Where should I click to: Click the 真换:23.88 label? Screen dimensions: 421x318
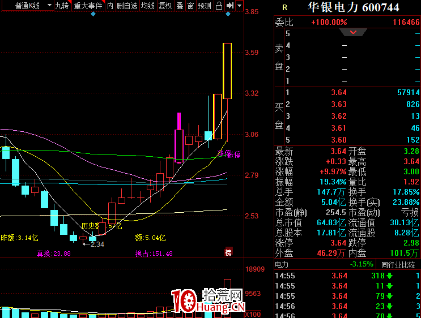click(54, 253)
